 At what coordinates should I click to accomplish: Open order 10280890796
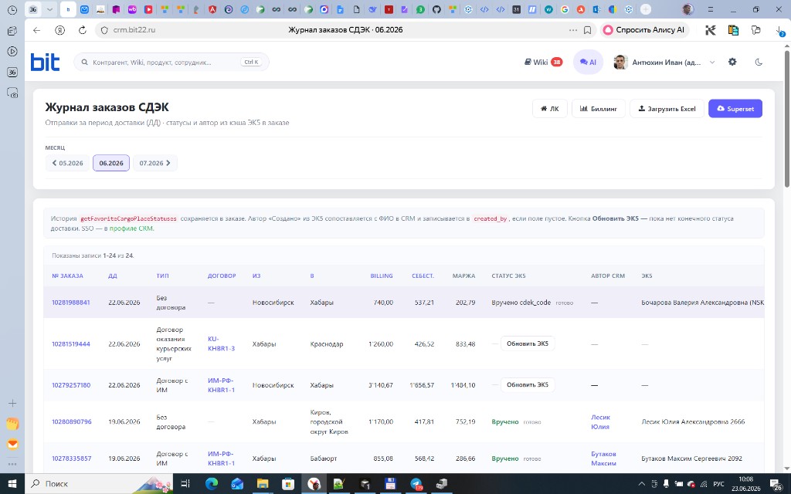(71, 421)
